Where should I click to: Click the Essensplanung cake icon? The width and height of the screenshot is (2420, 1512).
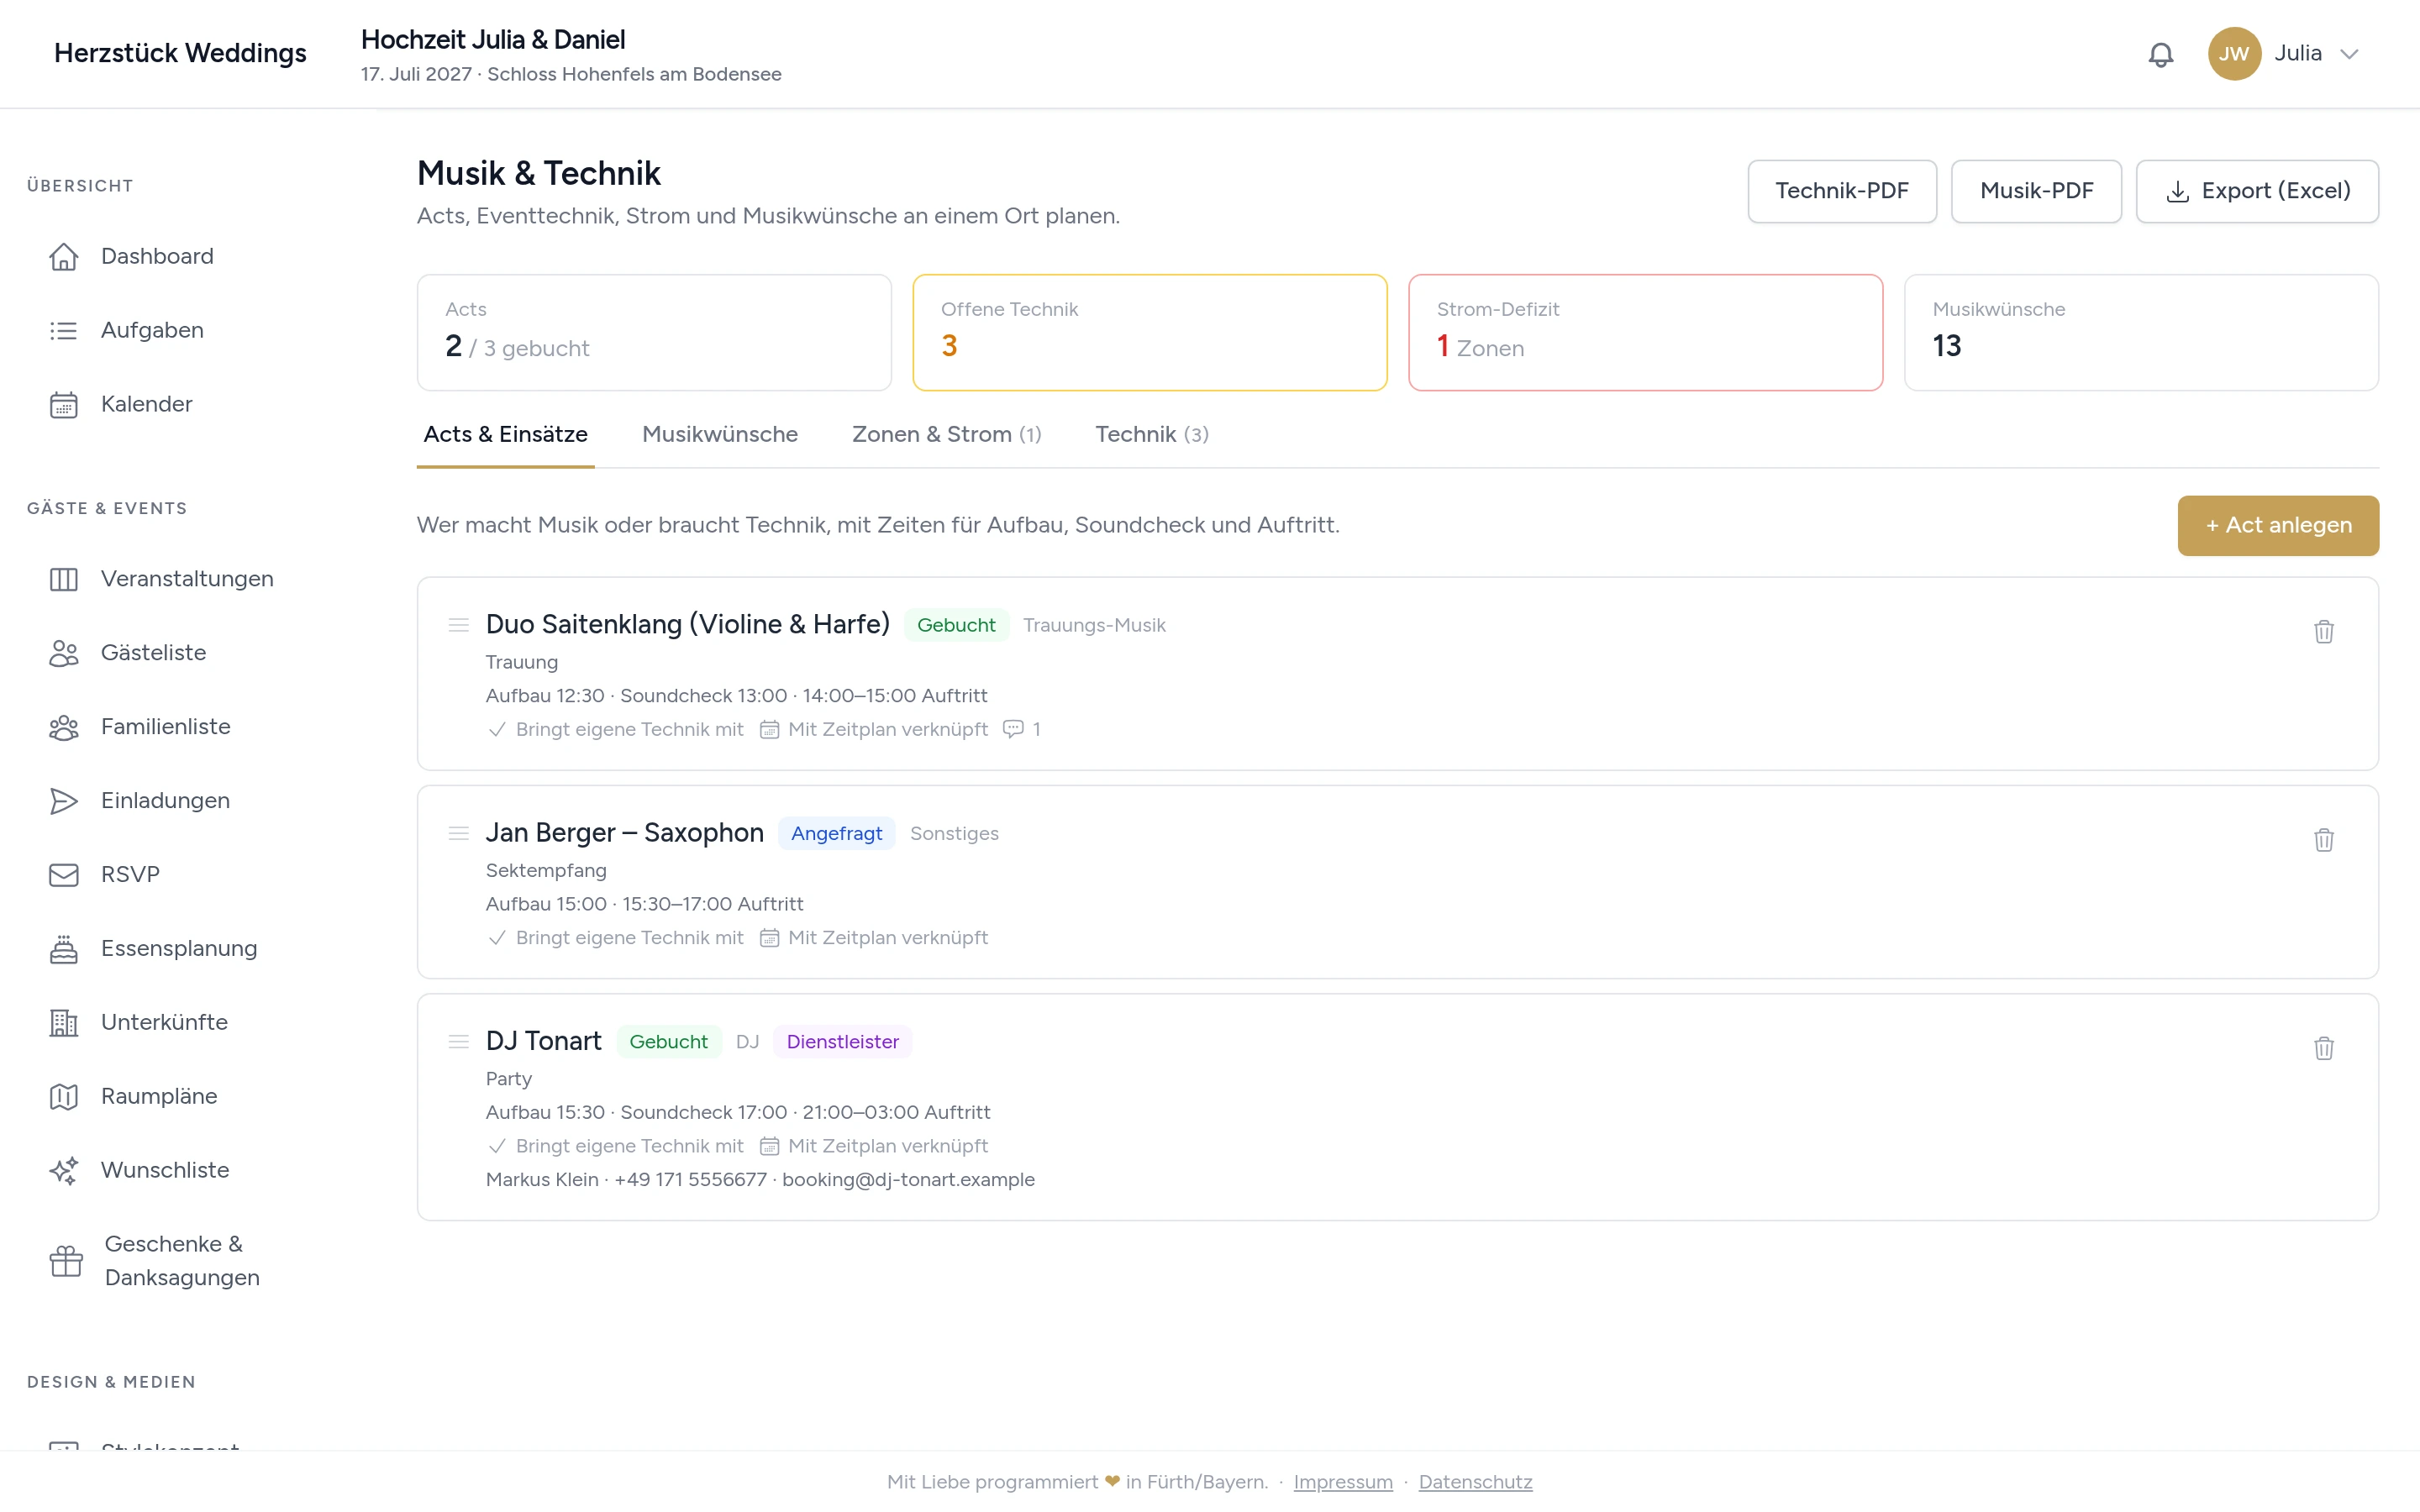(x=64, y=949)
